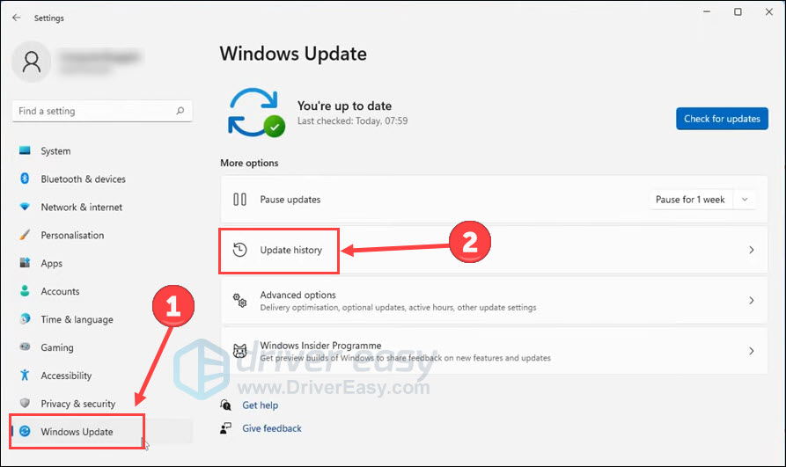Click the Privacy shield icon
Viewport: 786px width, 467px height.
(25, 403)
